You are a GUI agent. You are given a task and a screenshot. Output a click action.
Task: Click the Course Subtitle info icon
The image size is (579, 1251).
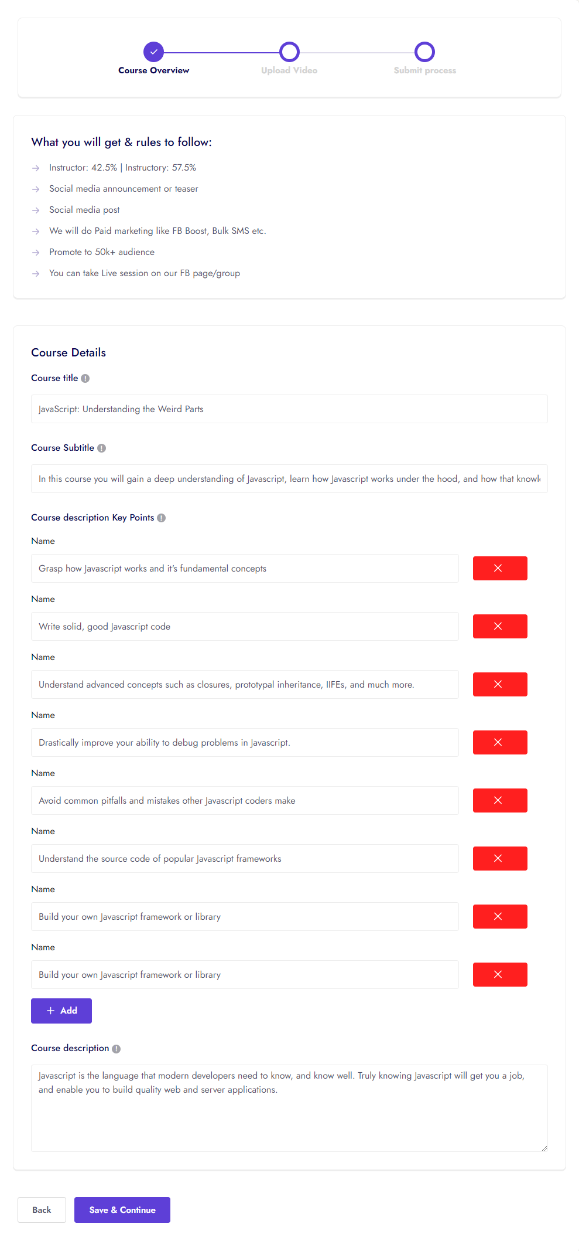tap(102, 448)
